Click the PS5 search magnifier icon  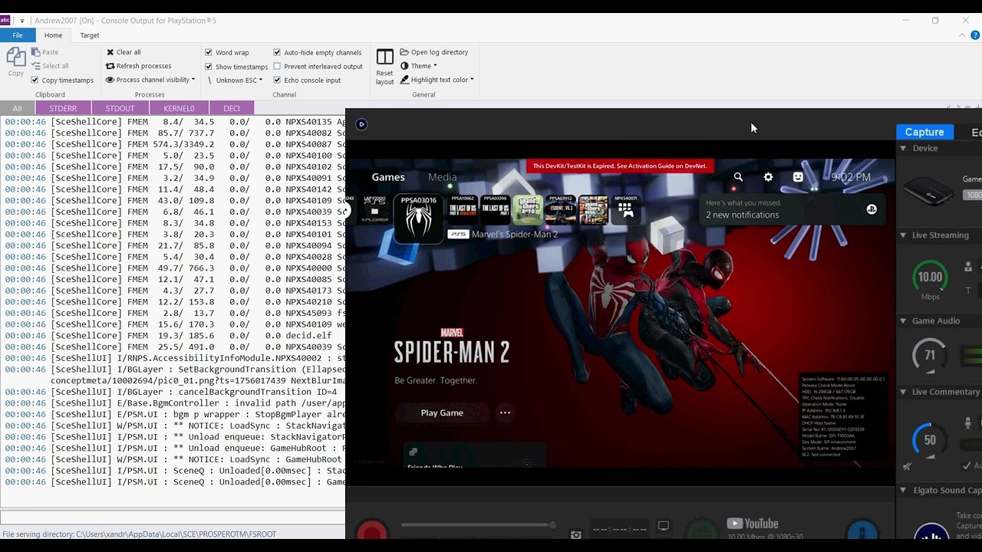click(738, 177)
